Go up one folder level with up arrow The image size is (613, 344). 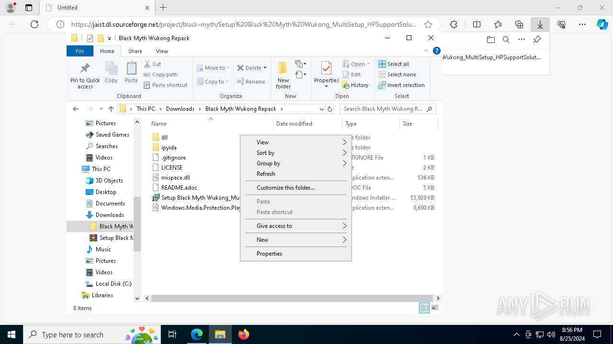coord(111,109)
